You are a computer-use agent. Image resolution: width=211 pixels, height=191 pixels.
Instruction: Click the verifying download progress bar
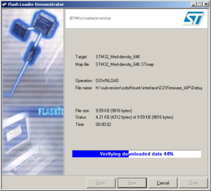pyautogui.click(x=137, y=154)
